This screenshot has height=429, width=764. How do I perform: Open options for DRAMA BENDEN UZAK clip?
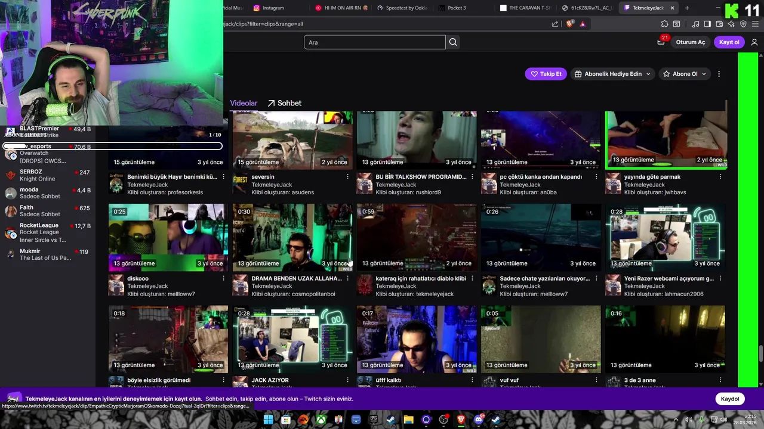[348, 278]
